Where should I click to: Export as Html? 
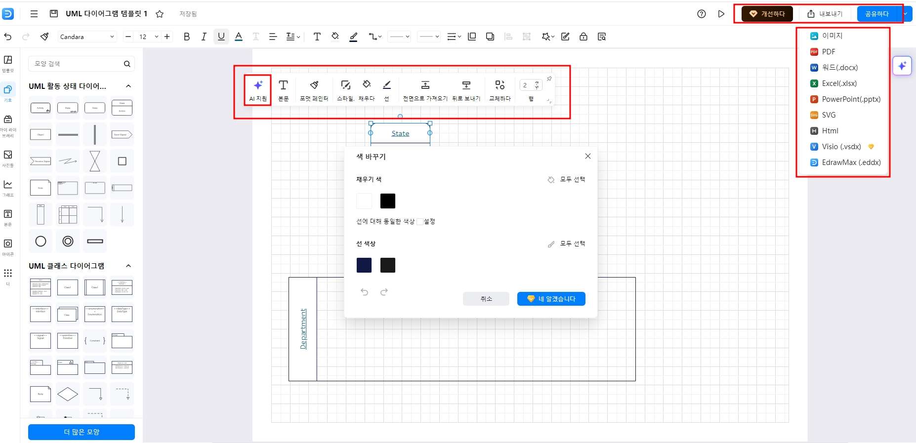824,130
